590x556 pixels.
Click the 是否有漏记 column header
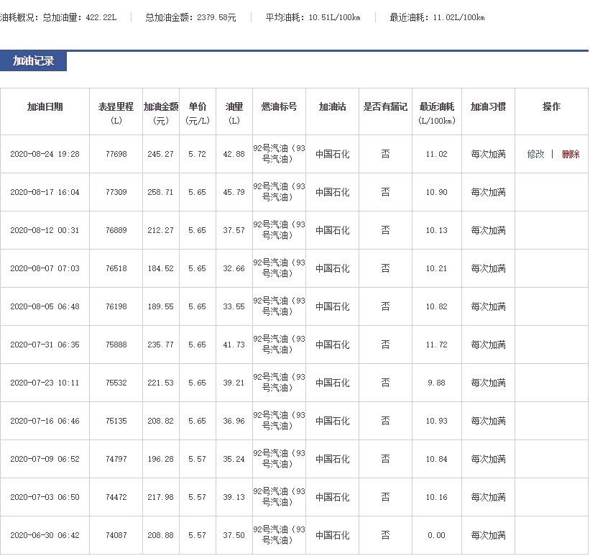[385, 106]
